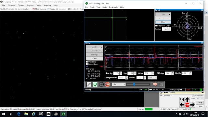Viewport: 208px width, 117px height.
Task: Click Stop Capture in SharpCap toolbar
Action: 39,9
